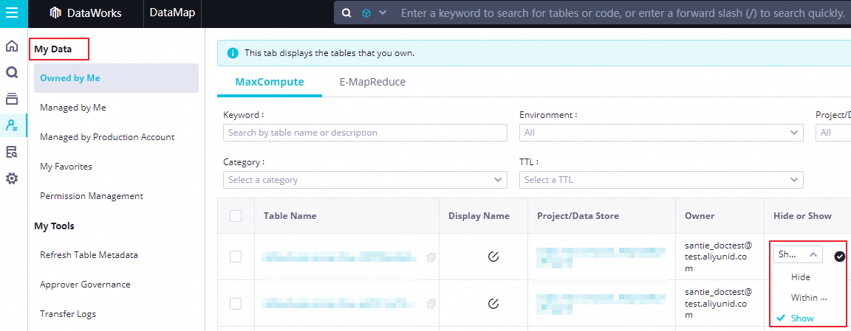Open the Environment dropdown
Screen dimensions: 851x331
[x=661, y=133]
